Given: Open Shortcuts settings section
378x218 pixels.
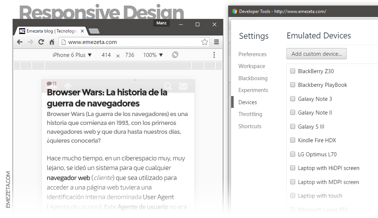Looking at the screenshot, I should (x=250, y=126).
